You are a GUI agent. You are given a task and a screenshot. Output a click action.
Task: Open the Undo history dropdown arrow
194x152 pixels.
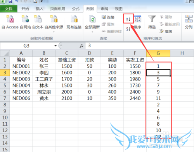21,2
